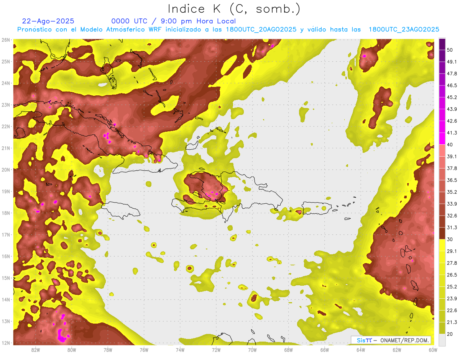The width and height of the screenshot is (460, 355).
Task: Select the 78W longitude label
Action: click(x=108, y=350)
